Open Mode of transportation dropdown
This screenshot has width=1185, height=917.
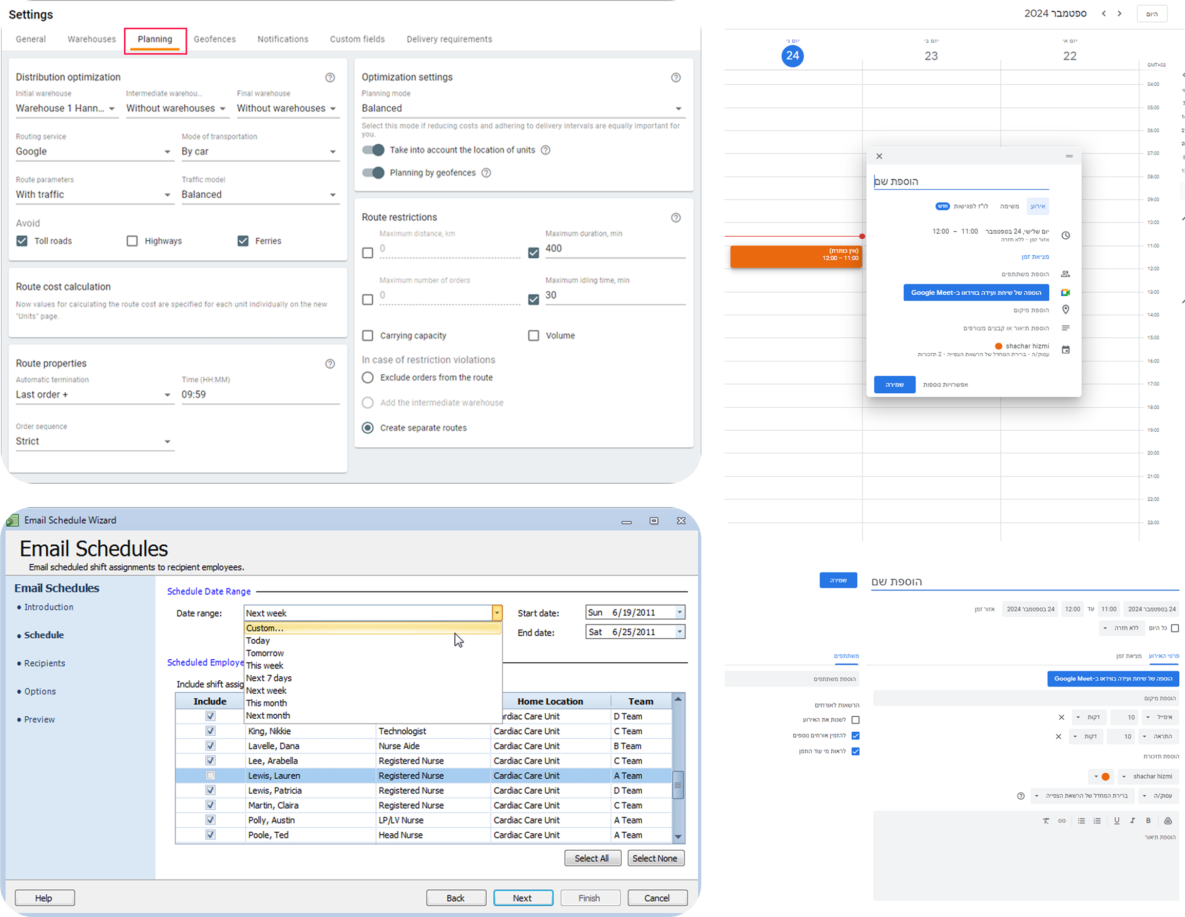click(260, 152)
